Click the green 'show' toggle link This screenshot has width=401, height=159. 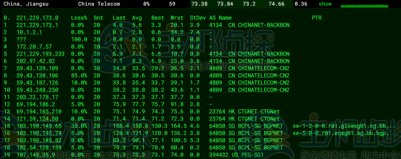(x=325, y=4)
